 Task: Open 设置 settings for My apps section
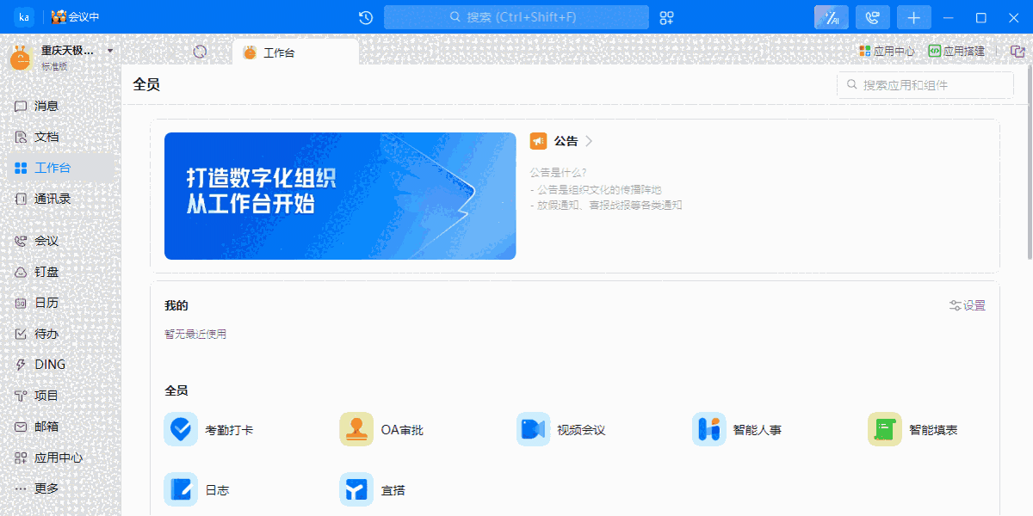tap(967, 305)
